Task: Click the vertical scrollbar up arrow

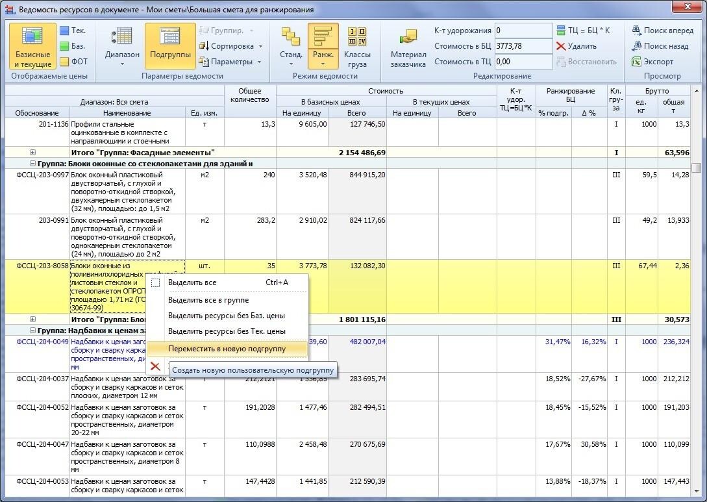Action: coord(697,91)
